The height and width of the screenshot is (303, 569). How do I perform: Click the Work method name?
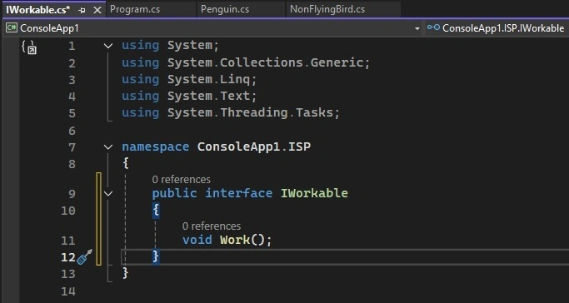click(235, 240)
